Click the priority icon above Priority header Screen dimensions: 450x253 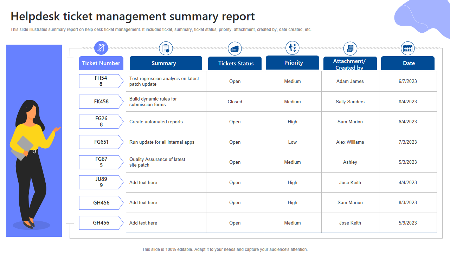pyautogui.click(x=292, y=47)
